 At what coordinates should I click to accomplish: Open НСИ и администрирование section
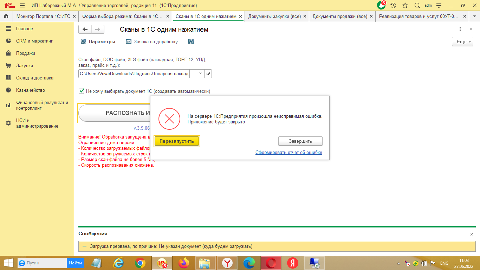[37, 123]
